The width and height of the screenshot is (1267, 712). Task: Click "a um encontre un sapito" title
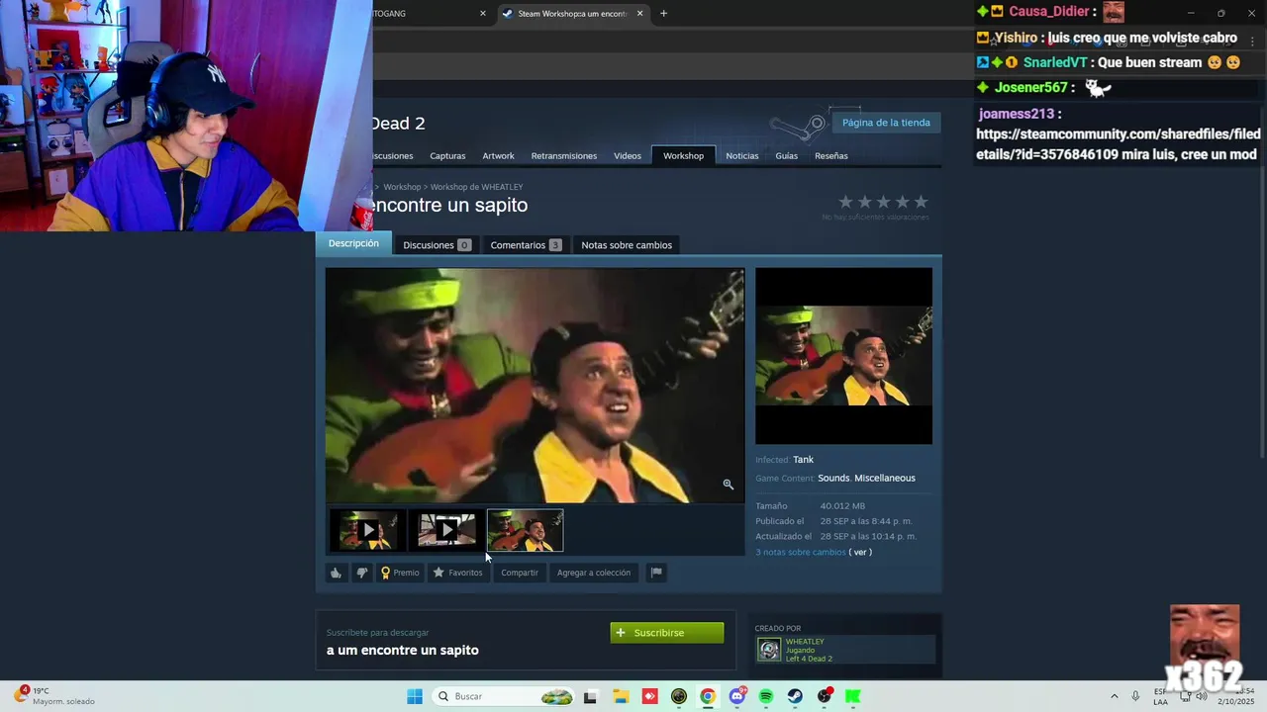(x=403, y=650)
